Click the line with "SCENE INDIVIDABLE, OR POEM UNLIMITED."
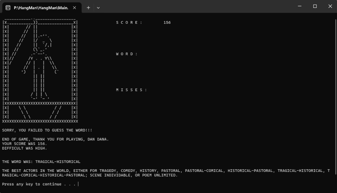The width and height of the screenshot is (337, 193). [x=90, y=175]
